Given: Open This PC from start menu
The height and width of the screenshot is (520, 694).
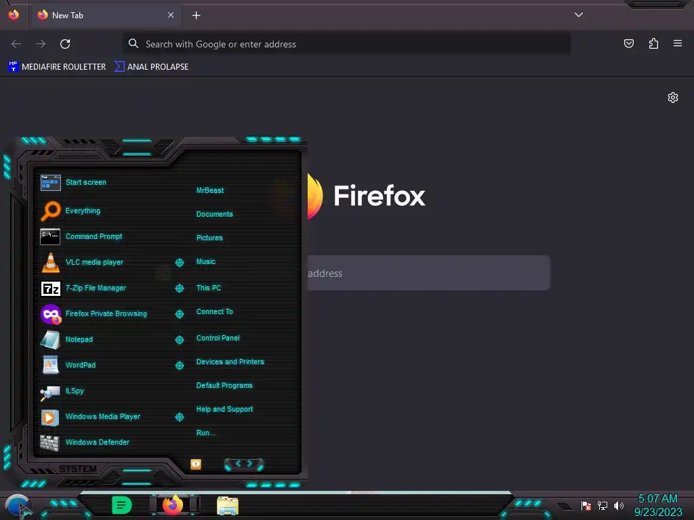Looking at the screenshot, I should pyautogui.click(x=209, y=288).
